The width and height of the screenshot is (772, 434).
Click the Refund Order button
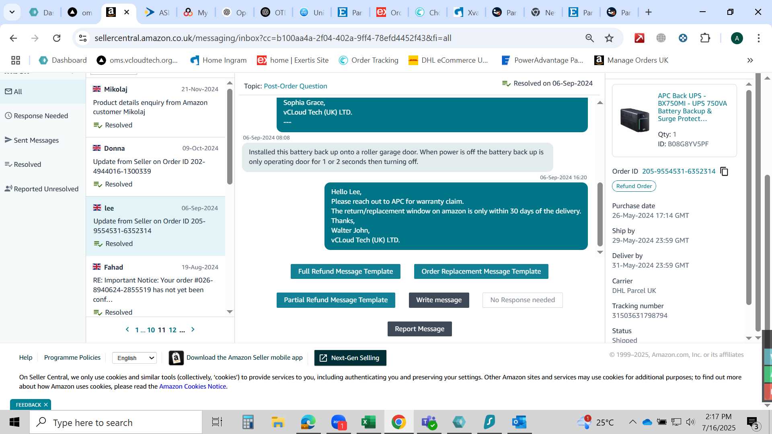[634, 186]
